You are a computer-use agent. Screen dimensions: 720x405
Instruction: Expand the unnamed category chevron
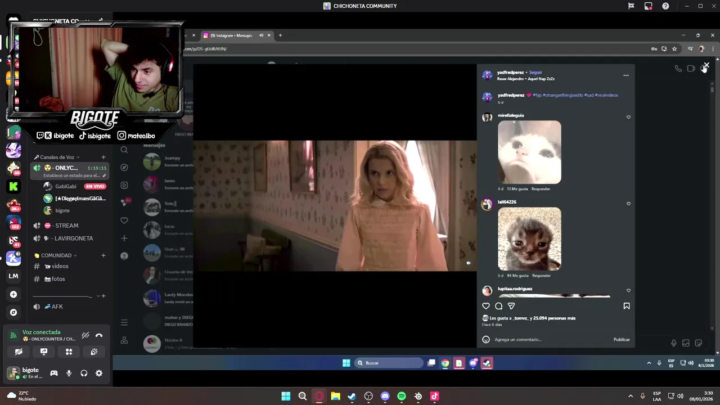(x=98, y=296)
